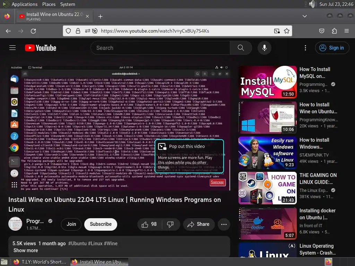This screenshot has height=266, width=355.
Task: Focus the YouTube Search field
Action: pos(160,48)
